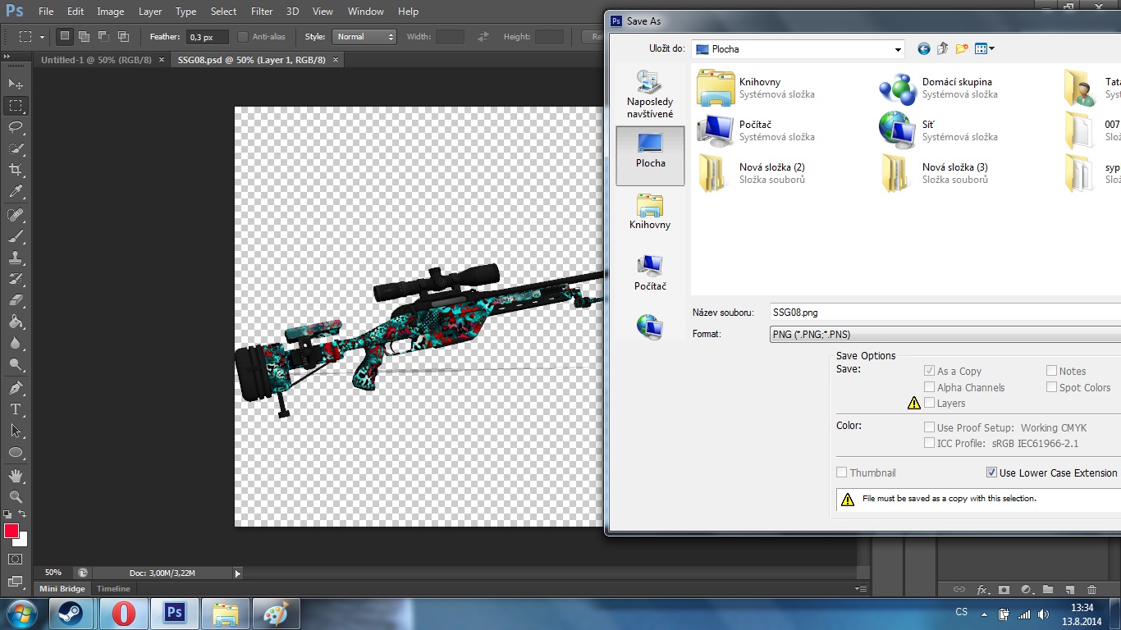Toggle the ICC Profile checkbox
Image resolution: width=1121 pixels, height=630 pixels.
(929, 443)
